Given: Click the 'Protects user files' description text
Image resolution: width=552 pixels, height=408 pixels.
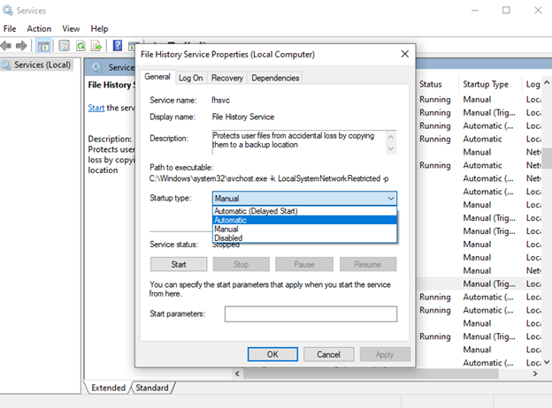Looking at the screenshot, I should pyautogui.click(x=294, y=140).
